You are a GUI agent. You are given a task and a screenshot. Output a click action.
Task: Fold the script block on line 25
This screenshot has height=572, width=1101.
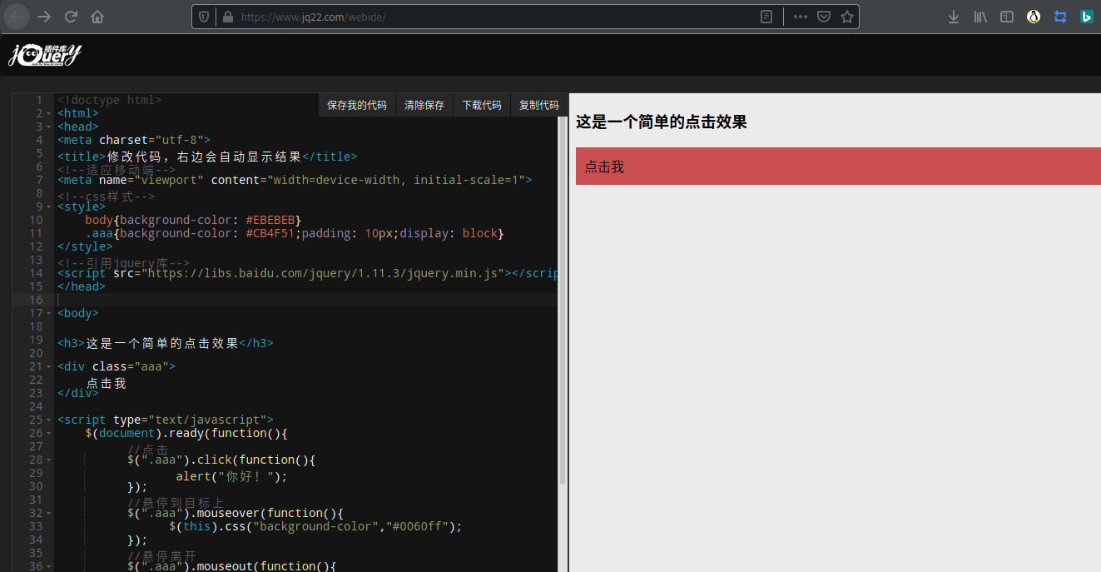point(49,420)
